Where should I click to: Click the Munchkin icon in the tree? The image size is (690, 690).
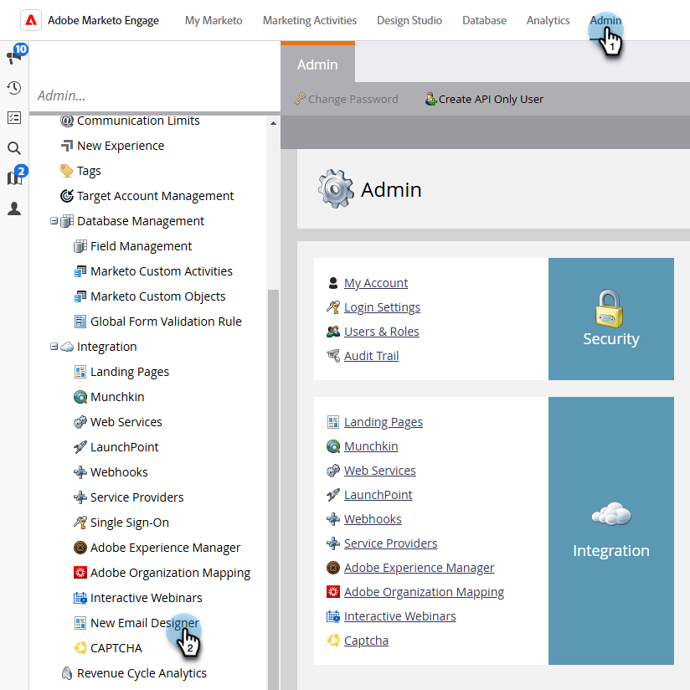click(x=80, y=397)
